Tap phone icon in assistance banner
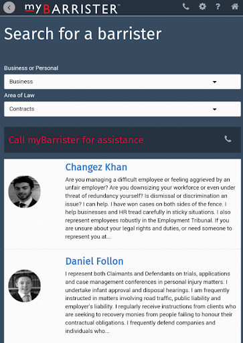Image resolution: width=243 pixels, height=343 pixels. click(x=228, y=139)
